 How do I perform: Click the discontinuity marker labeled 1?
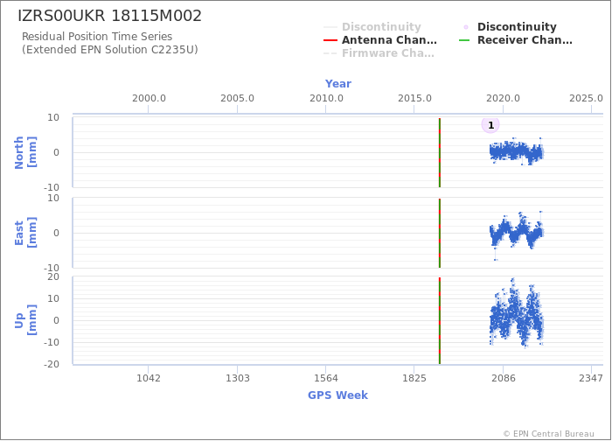pyautogui.click(x=490, y=125)
